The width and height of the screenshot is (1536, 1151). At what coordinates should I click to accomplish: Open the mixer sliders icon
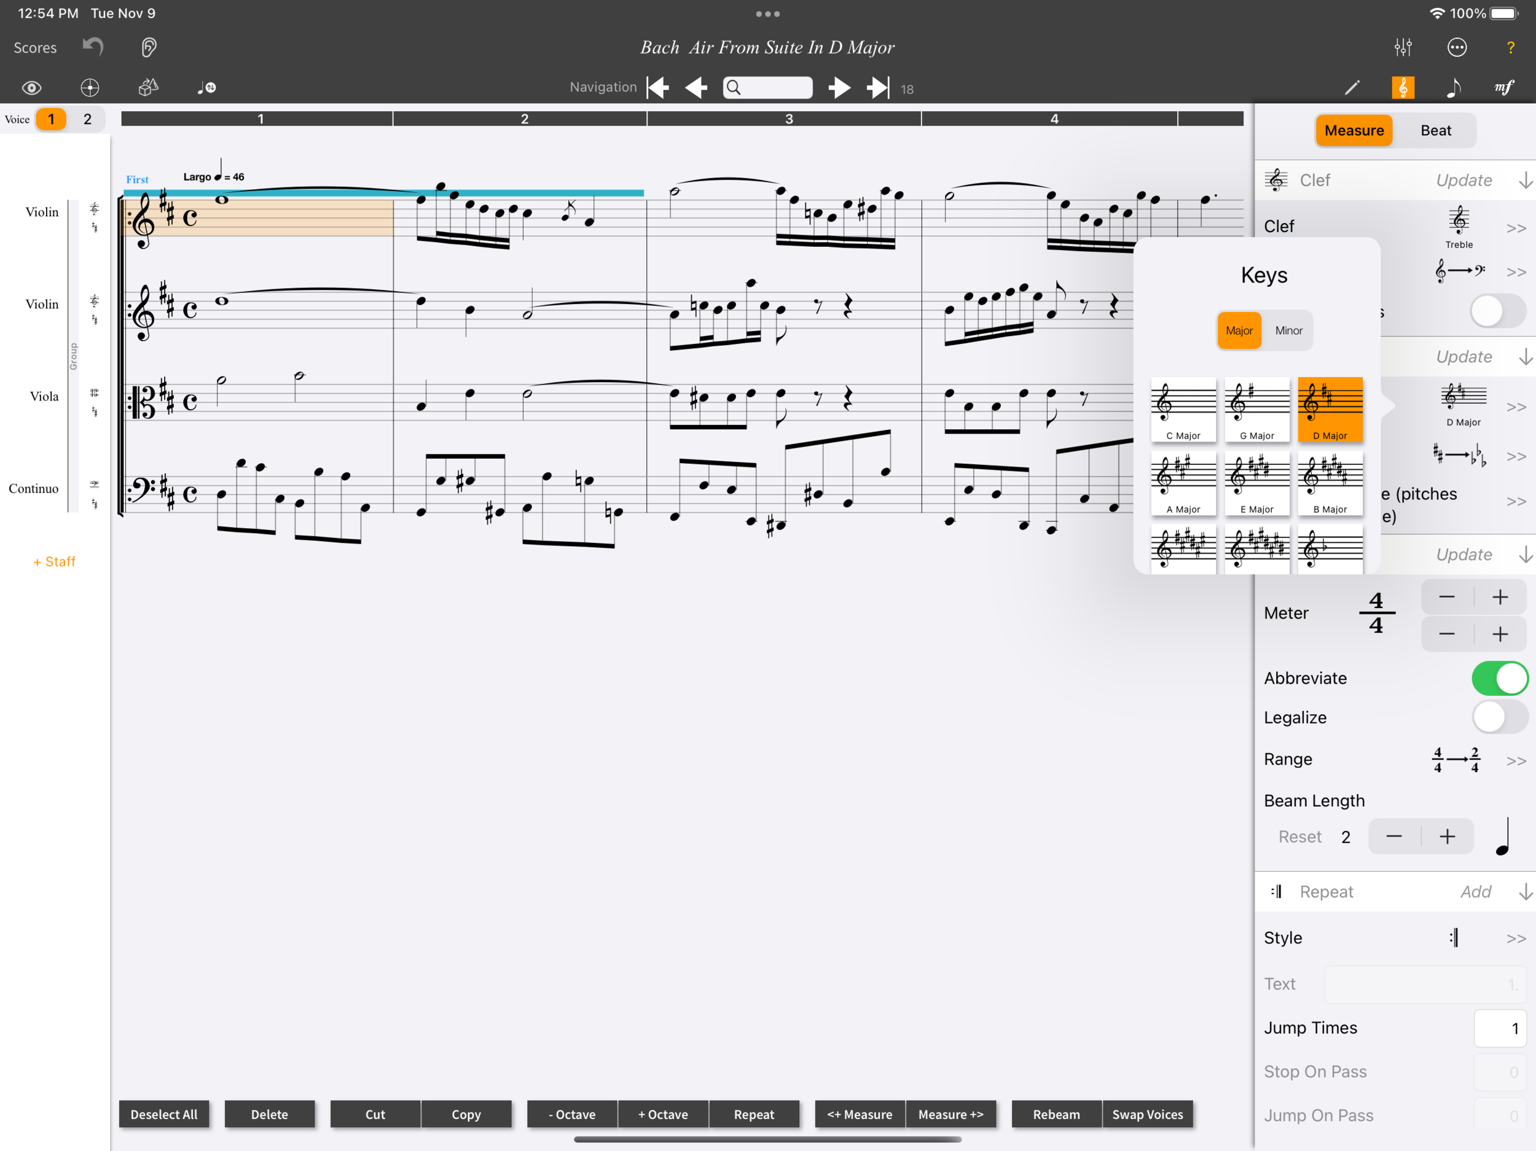click(1403, 47)
